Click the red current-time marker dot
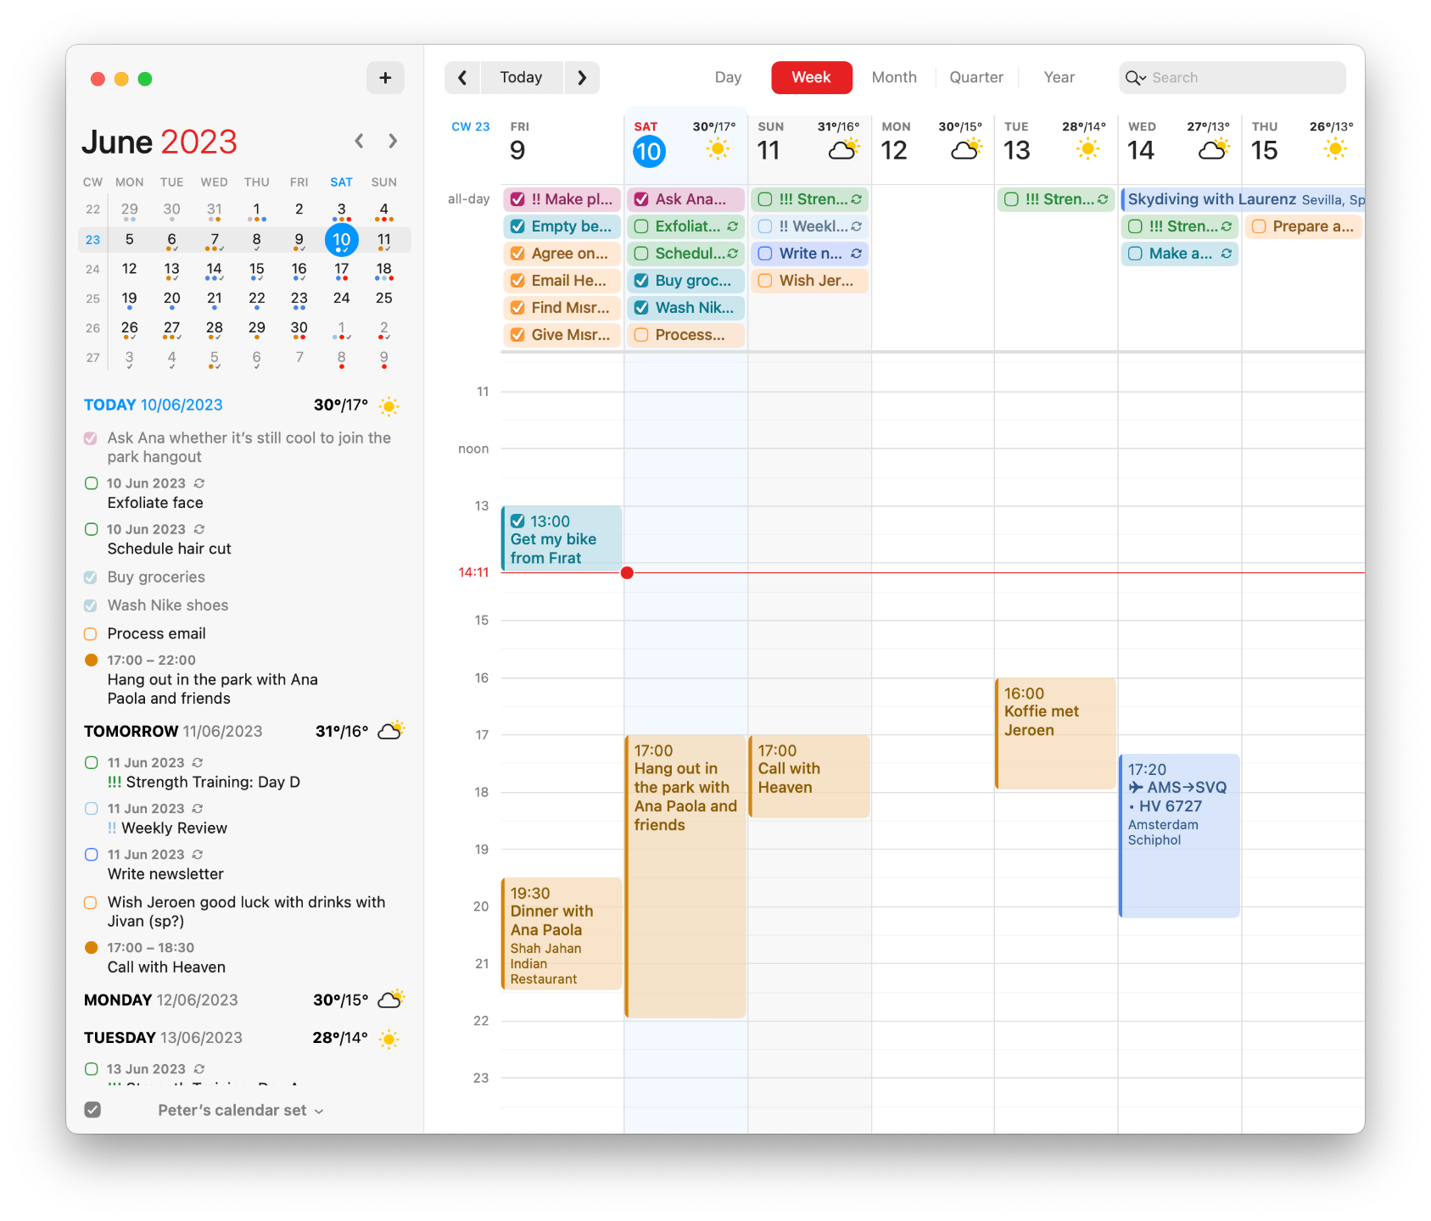Screen dimensions: 1431x1221 click(x=627, y=573)
